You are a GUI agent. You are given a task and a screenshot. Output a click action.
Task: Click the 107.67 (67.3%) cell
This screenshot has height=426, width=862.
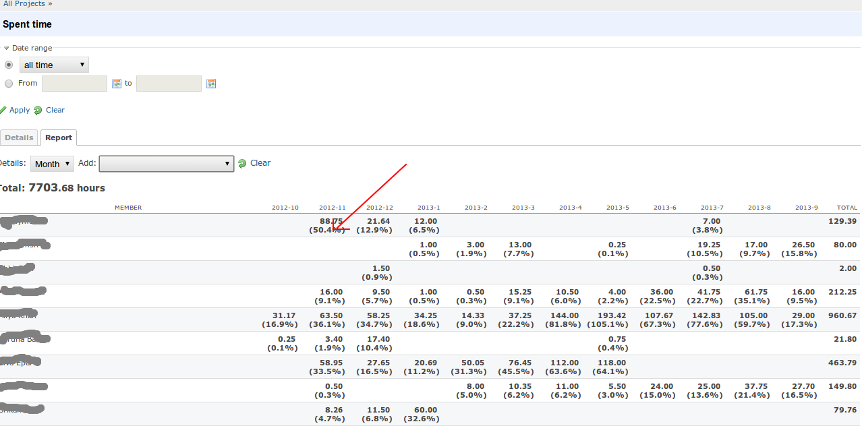click(x=656, y=319)
